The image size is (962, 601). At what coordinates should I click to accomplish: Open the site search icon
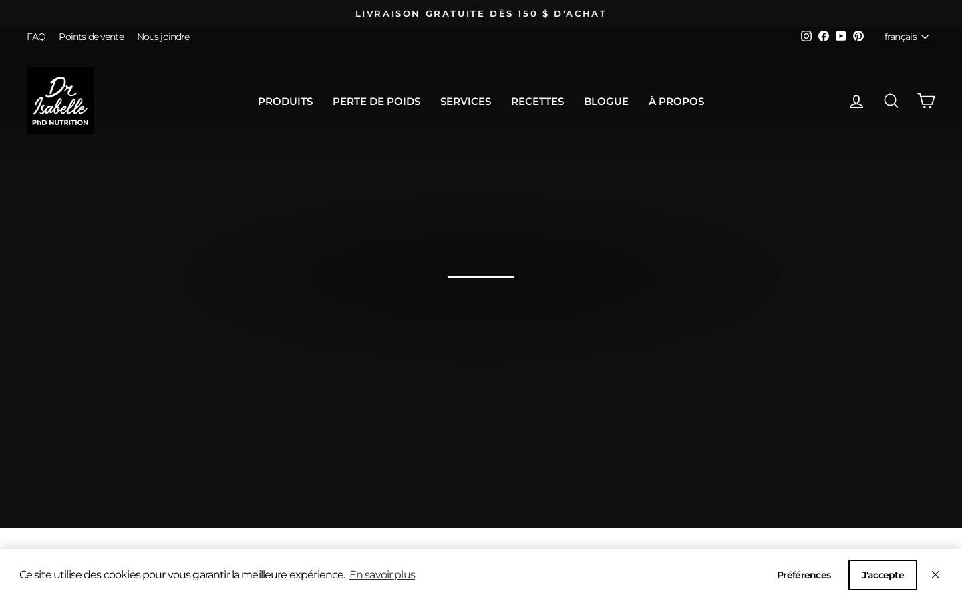point(891,101)
